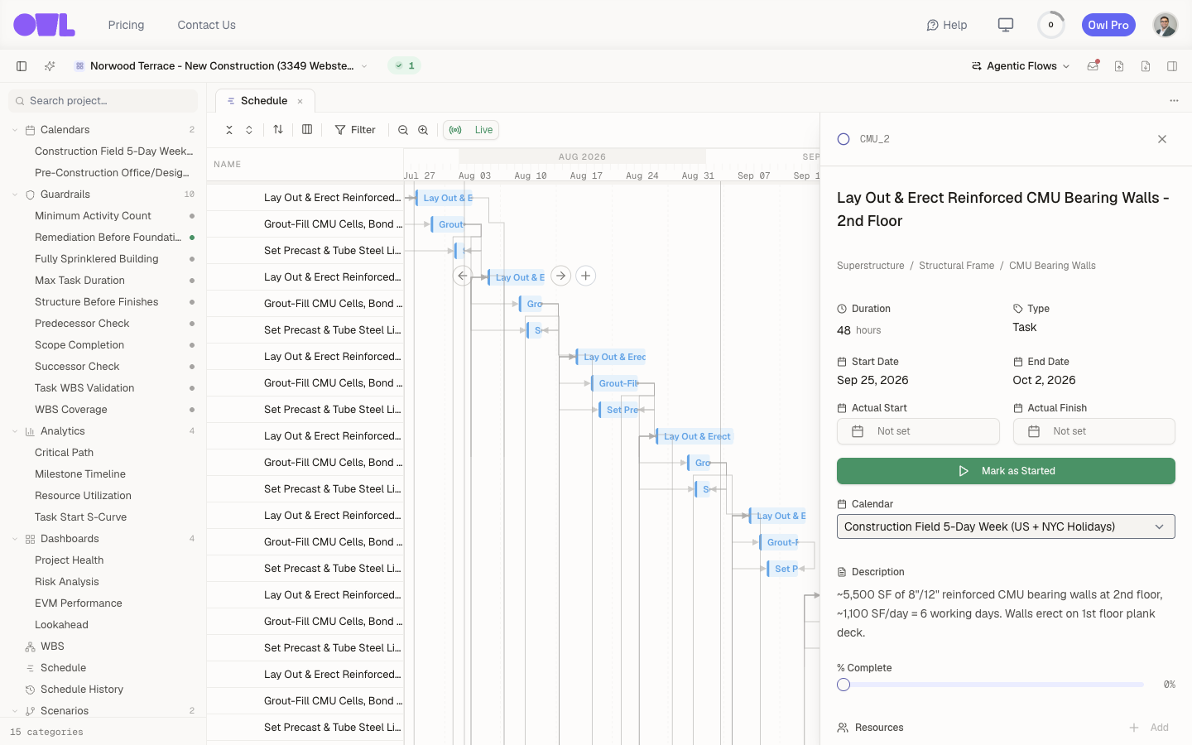Click the Structural Frame breadcrumb
The width and height of the screenshot is (1192, 745).
tap(956, 266)
